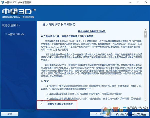Image resolution: width=150 pixels, height=118 pixels.
Task: Click the tagline 高性价比的CAD/CAM一体化解决方案
Action: pyautogui.click(x=18, y=17)
